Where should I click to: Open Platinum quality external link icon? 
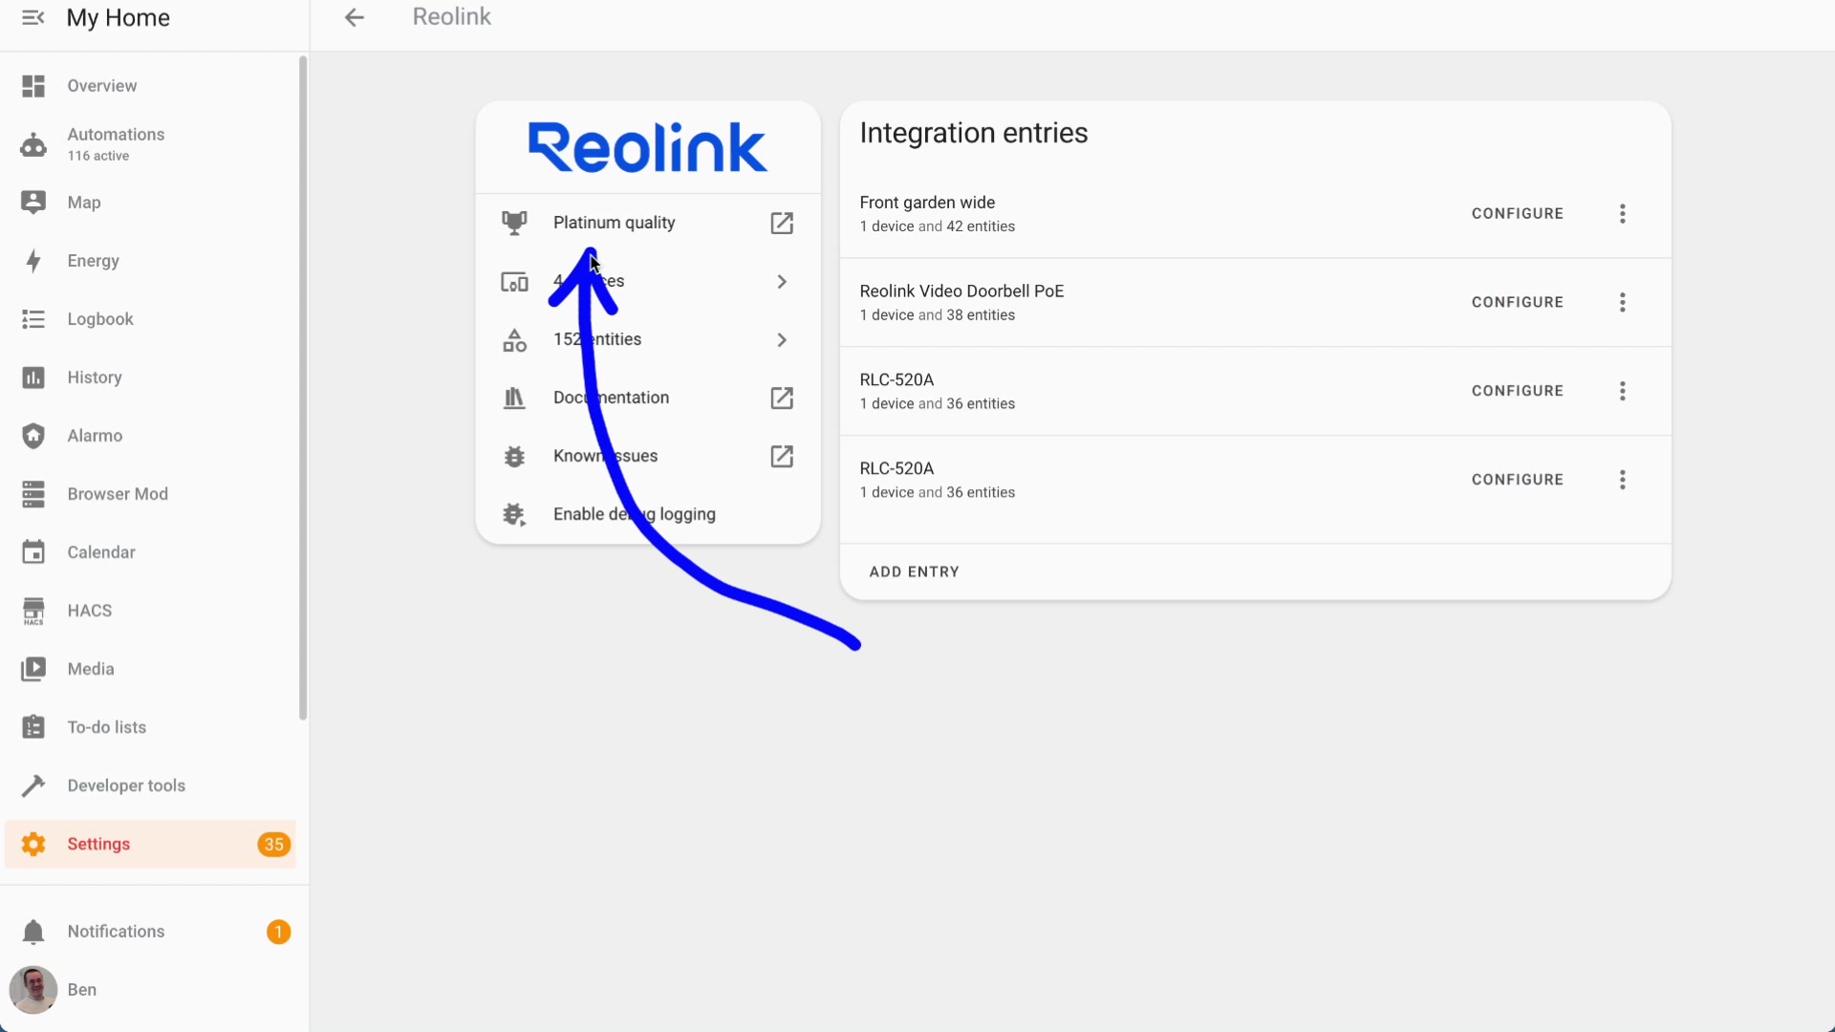click(x=782, y=223)
